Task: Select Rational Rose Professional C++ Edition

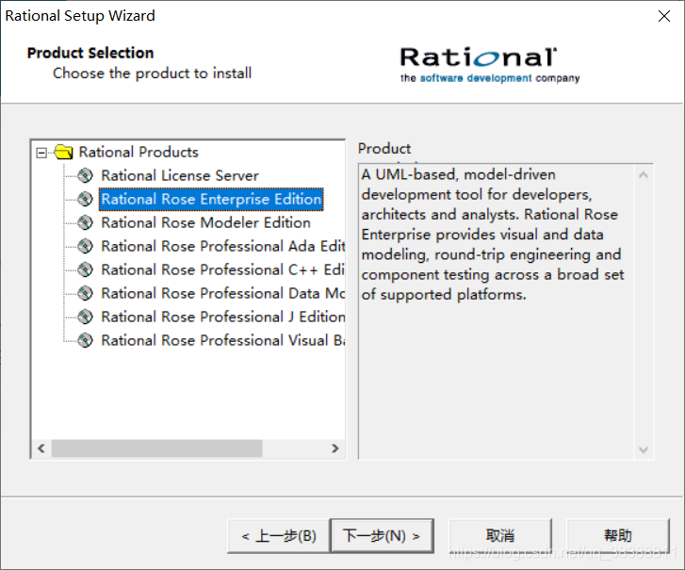Action: (222, 269)
